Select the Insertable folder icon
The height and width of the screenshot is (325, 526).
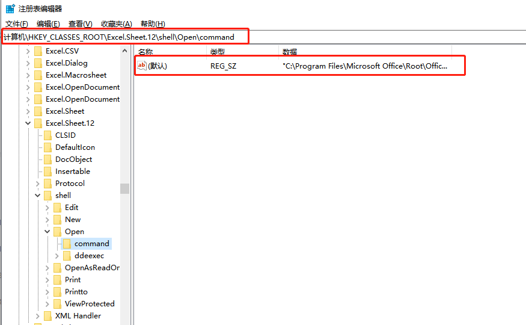(48, 172)
